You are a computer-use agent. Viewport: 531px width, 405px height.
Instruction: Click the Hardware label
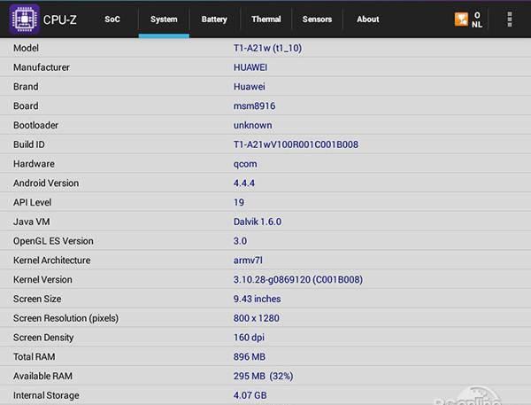click(x=34, y=164)
